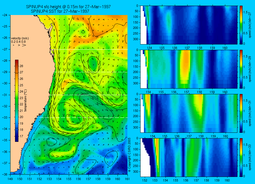The height and width of the screenshot is (184, 255).
Task: Click the '-31' latitude tick on the SST map
Action: pos(5,95)
